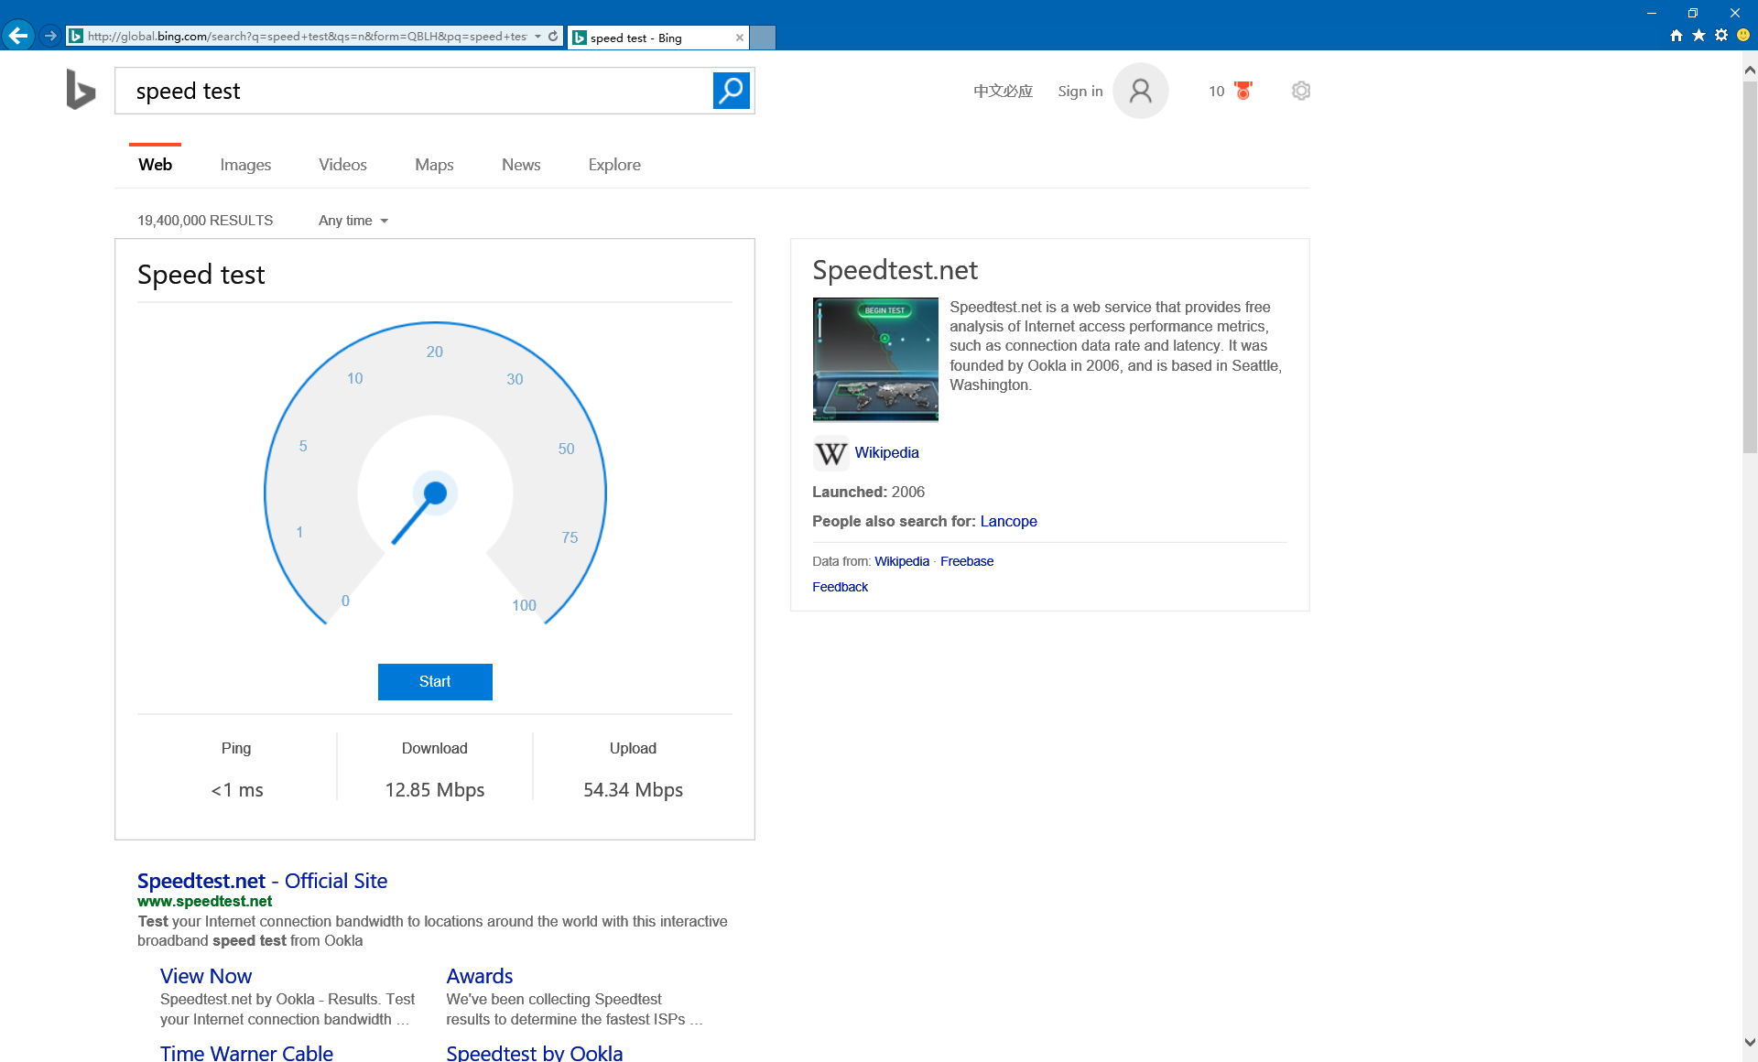Open Bing settings gear icon
Screen dimensions: 1758x1062
(x=1301, y=91)
